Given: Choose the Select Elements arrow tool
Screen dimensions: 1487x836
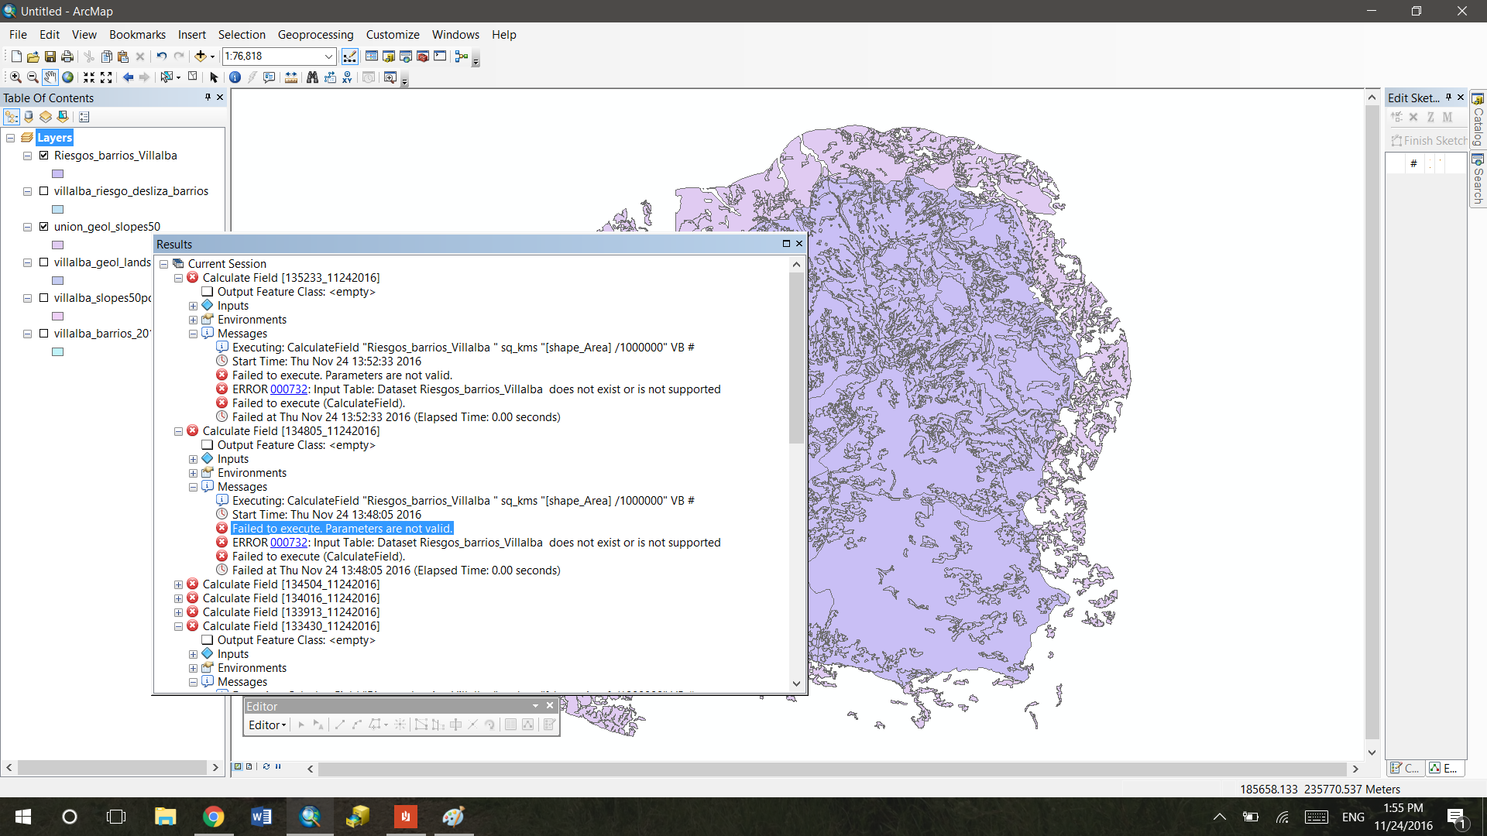Looking at the screenshot, I should click(x=214, y=77).
